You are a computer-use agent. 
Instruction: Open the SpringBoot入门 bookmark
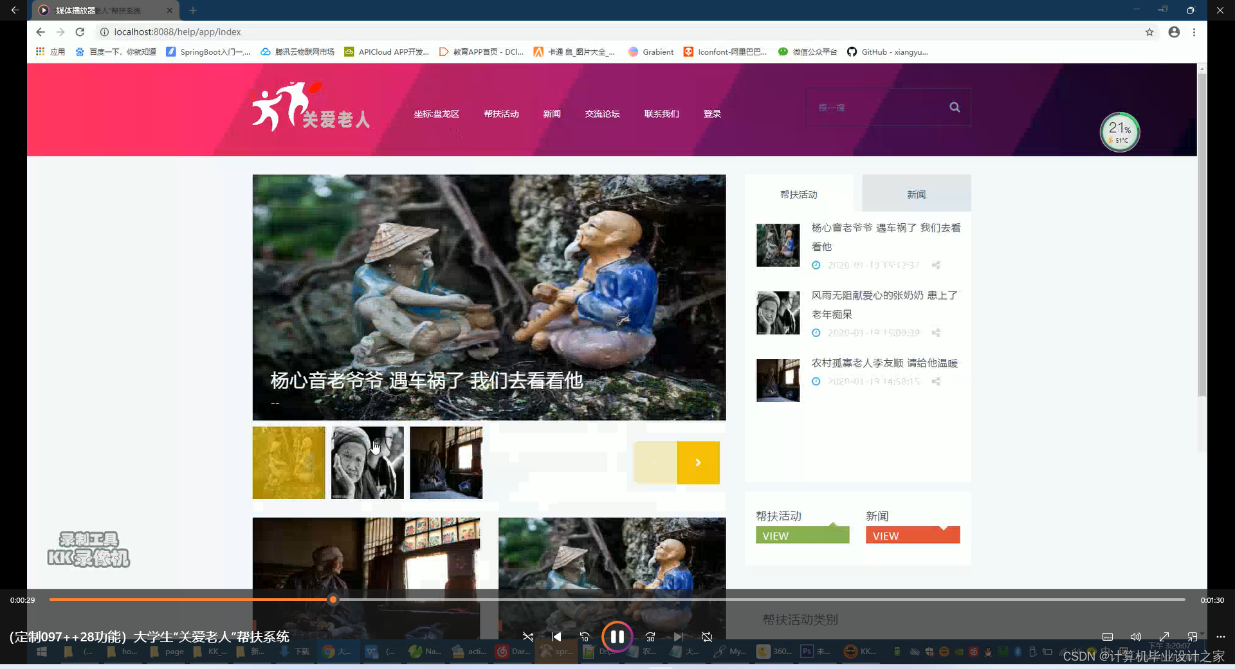[x=208, y=52]
